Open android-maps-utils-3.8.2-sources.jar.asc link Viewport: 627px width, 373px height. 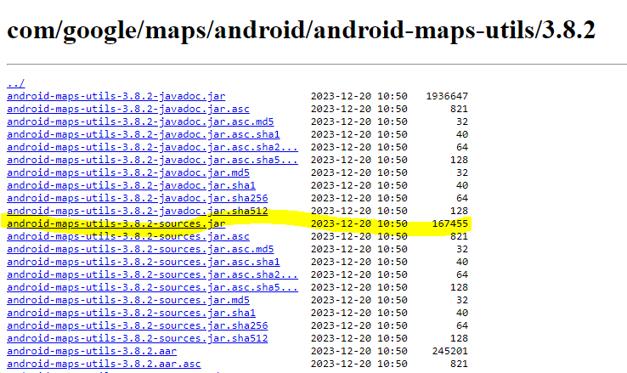click(128, 237)
